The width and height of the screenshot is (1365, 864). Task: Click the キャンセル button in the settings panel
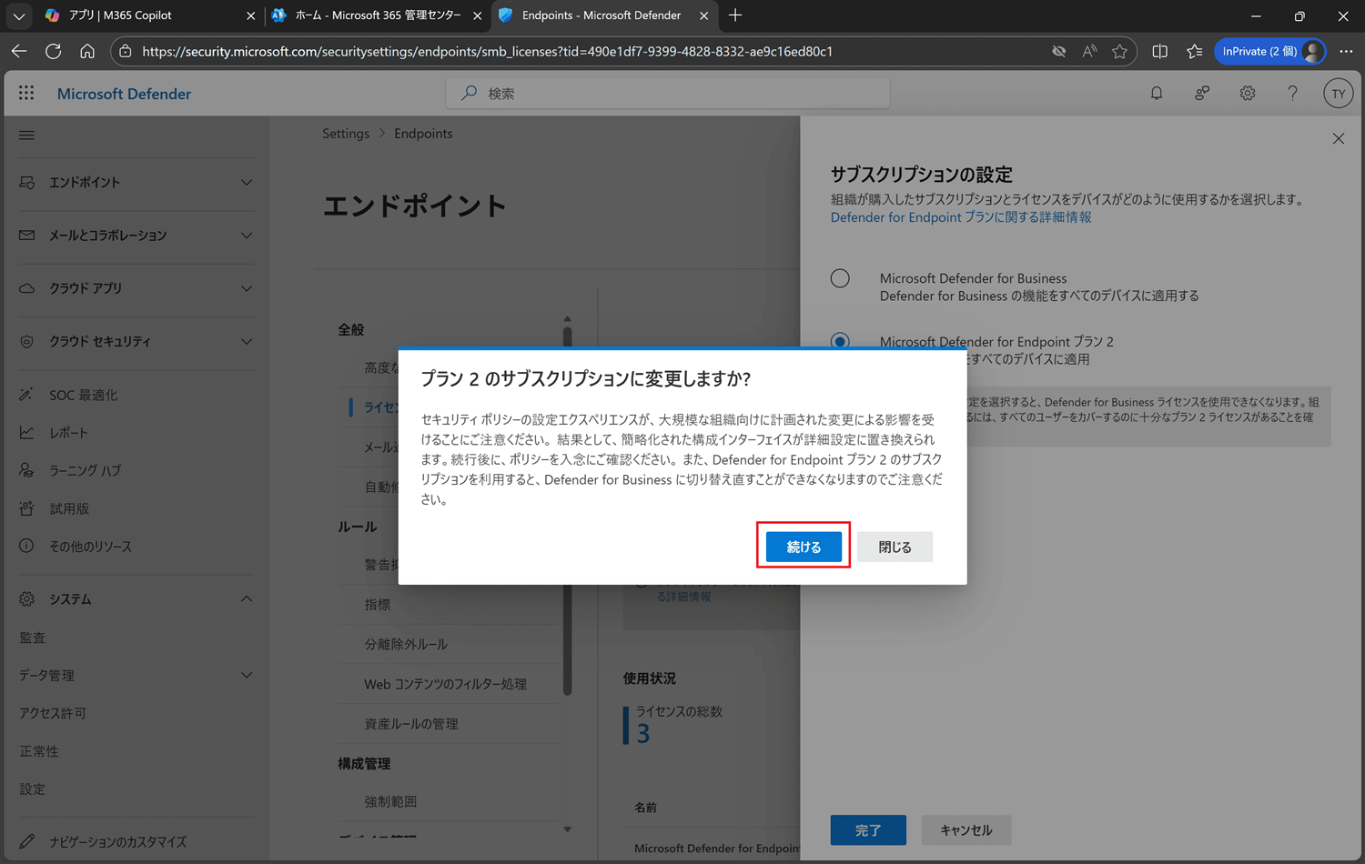click(x=966, y=830)
